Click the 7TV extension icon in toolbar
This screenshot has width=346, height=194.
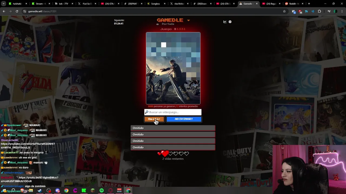(306, 11)
